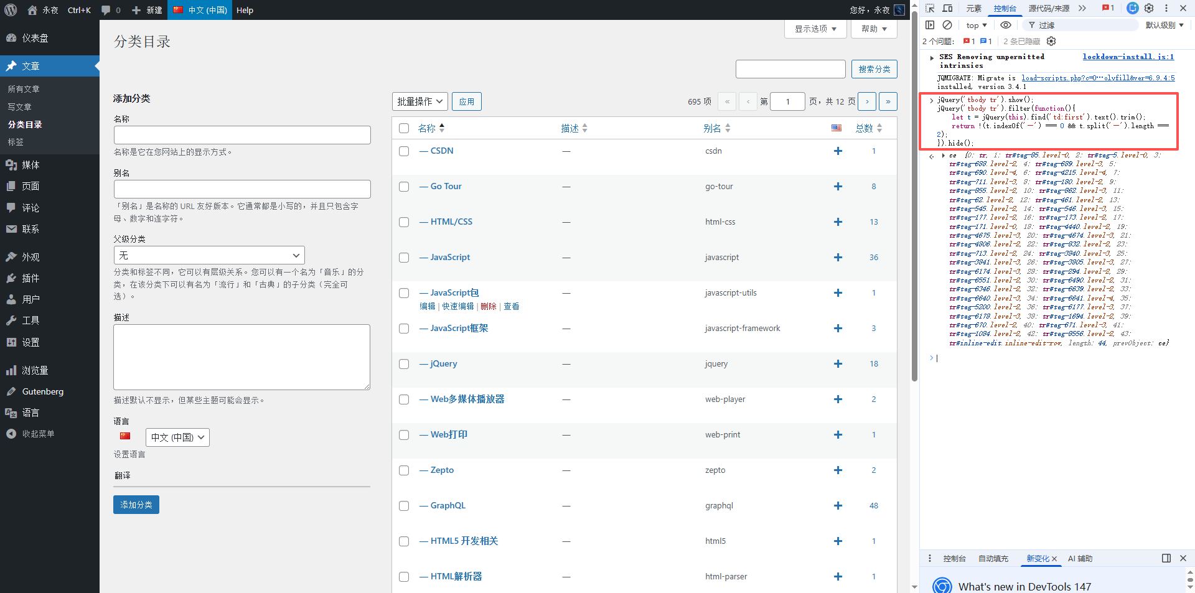This screenshot has width=1195, height=593.
Task: Check the jQuery category checkbox
Action: coord(404,364)
